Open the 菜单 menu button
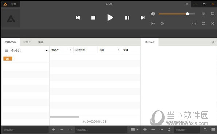 click(x=13, y=4)
